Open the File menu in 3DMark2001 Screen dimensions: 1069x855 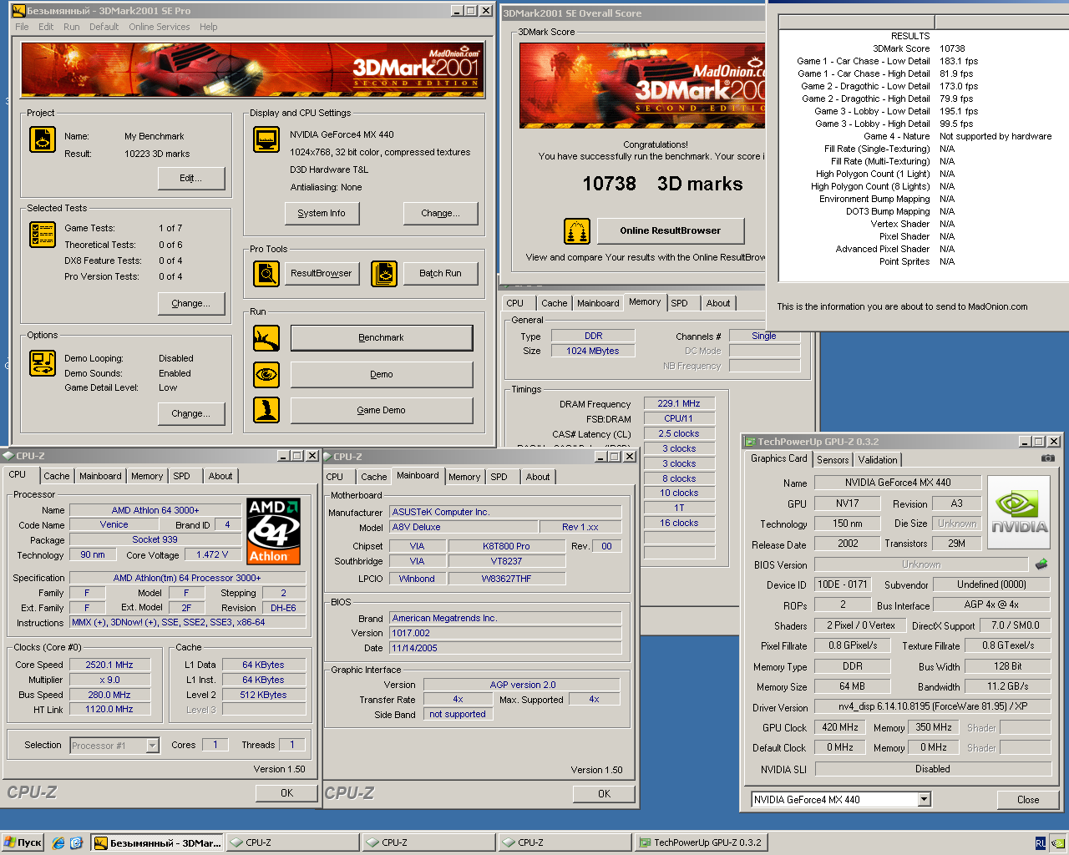pyautogui.click(x=22, y=27)
